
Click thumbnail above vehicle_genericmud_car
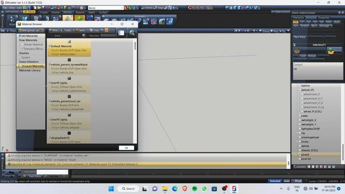click(x=69, y=96)
